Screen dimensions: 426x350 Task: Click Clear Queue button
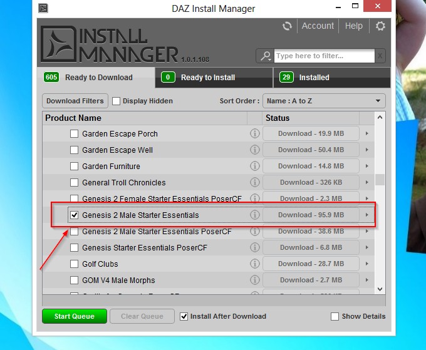142,316
